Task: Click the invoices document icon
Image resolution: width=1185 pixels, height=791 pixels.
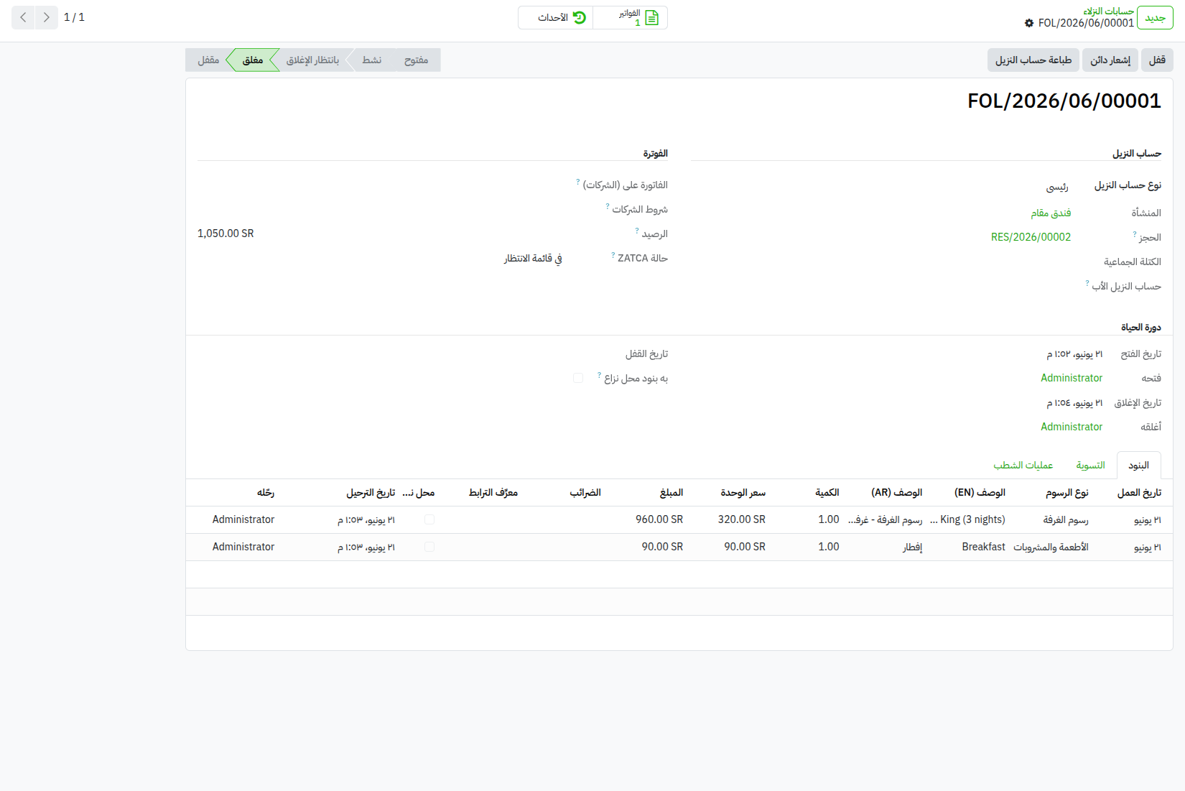Action: tap(652, 17)
